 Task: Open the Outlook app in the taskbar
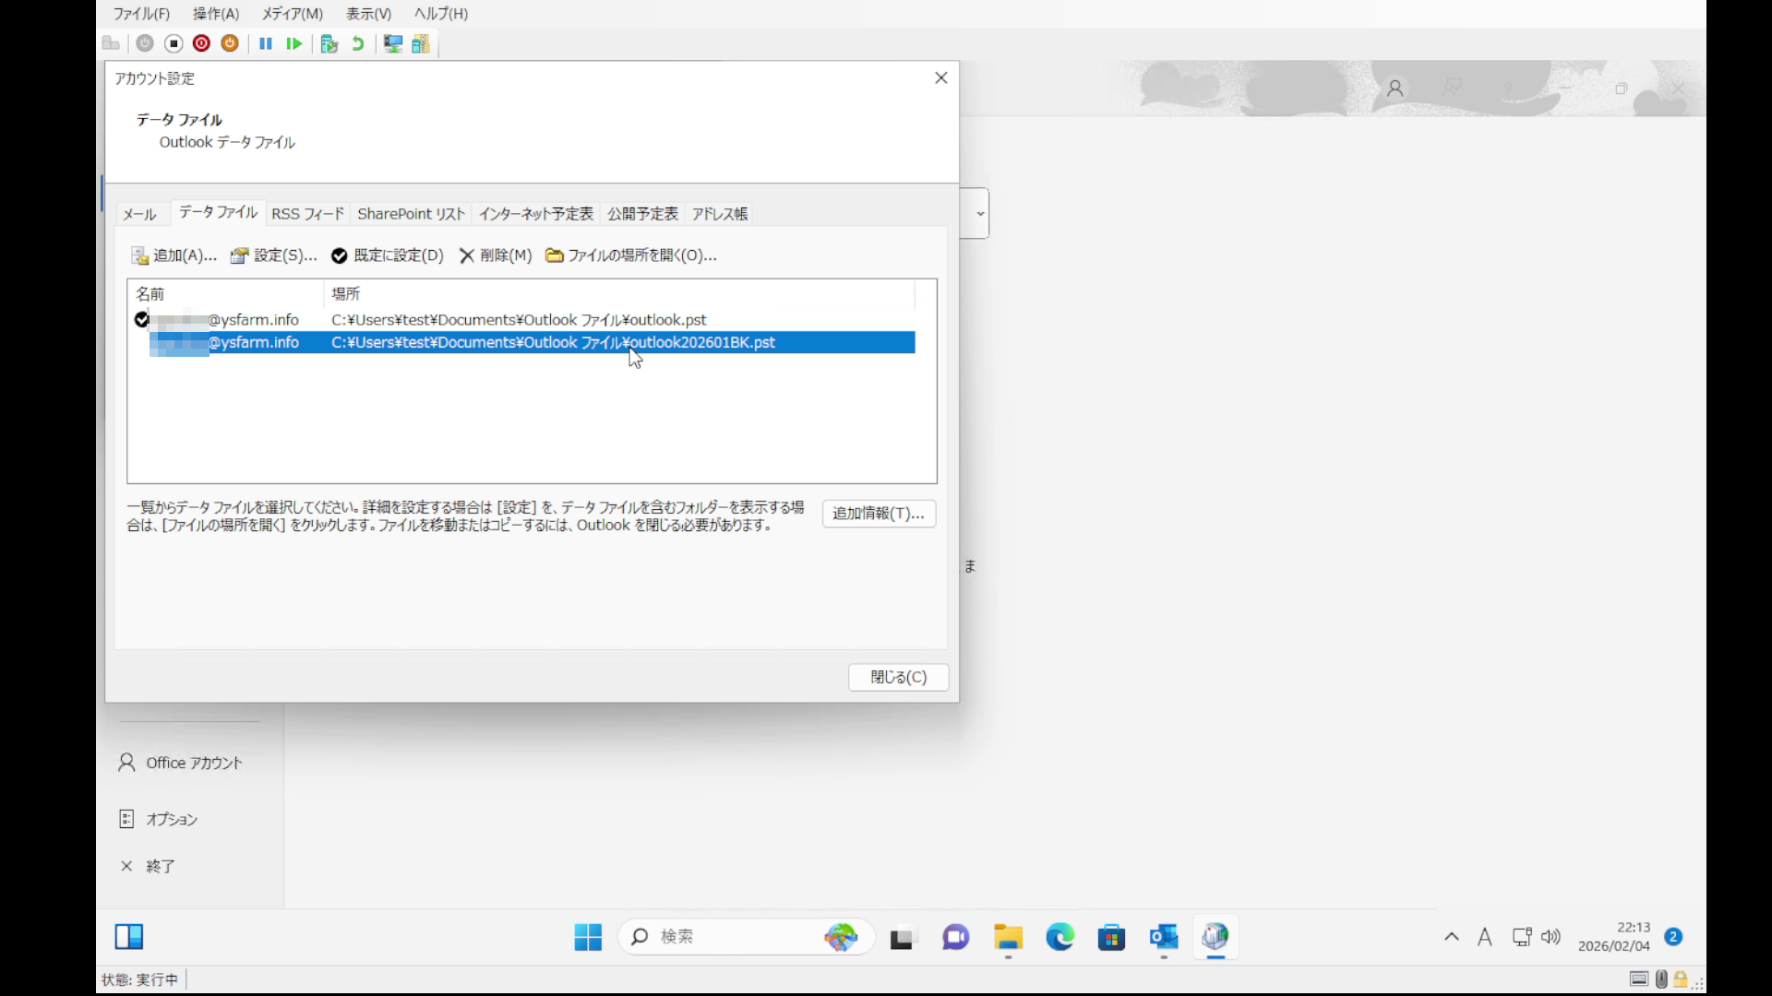click(1164, 937)
